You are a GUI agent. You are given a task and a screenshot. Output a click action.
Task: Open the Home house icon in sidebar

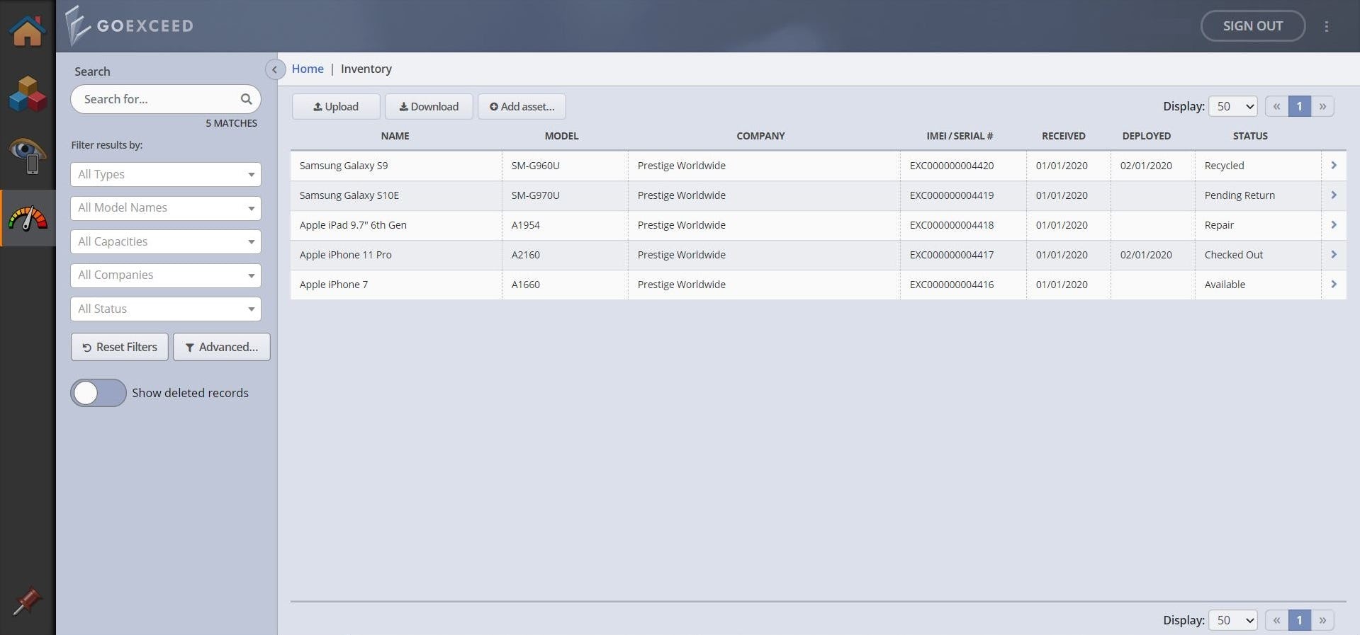(28, 30)
